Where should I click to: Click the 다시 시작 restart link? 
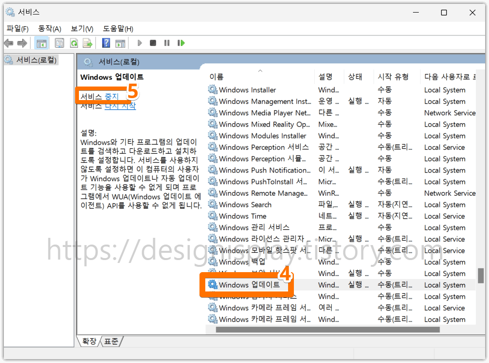[x=120, y=106]
